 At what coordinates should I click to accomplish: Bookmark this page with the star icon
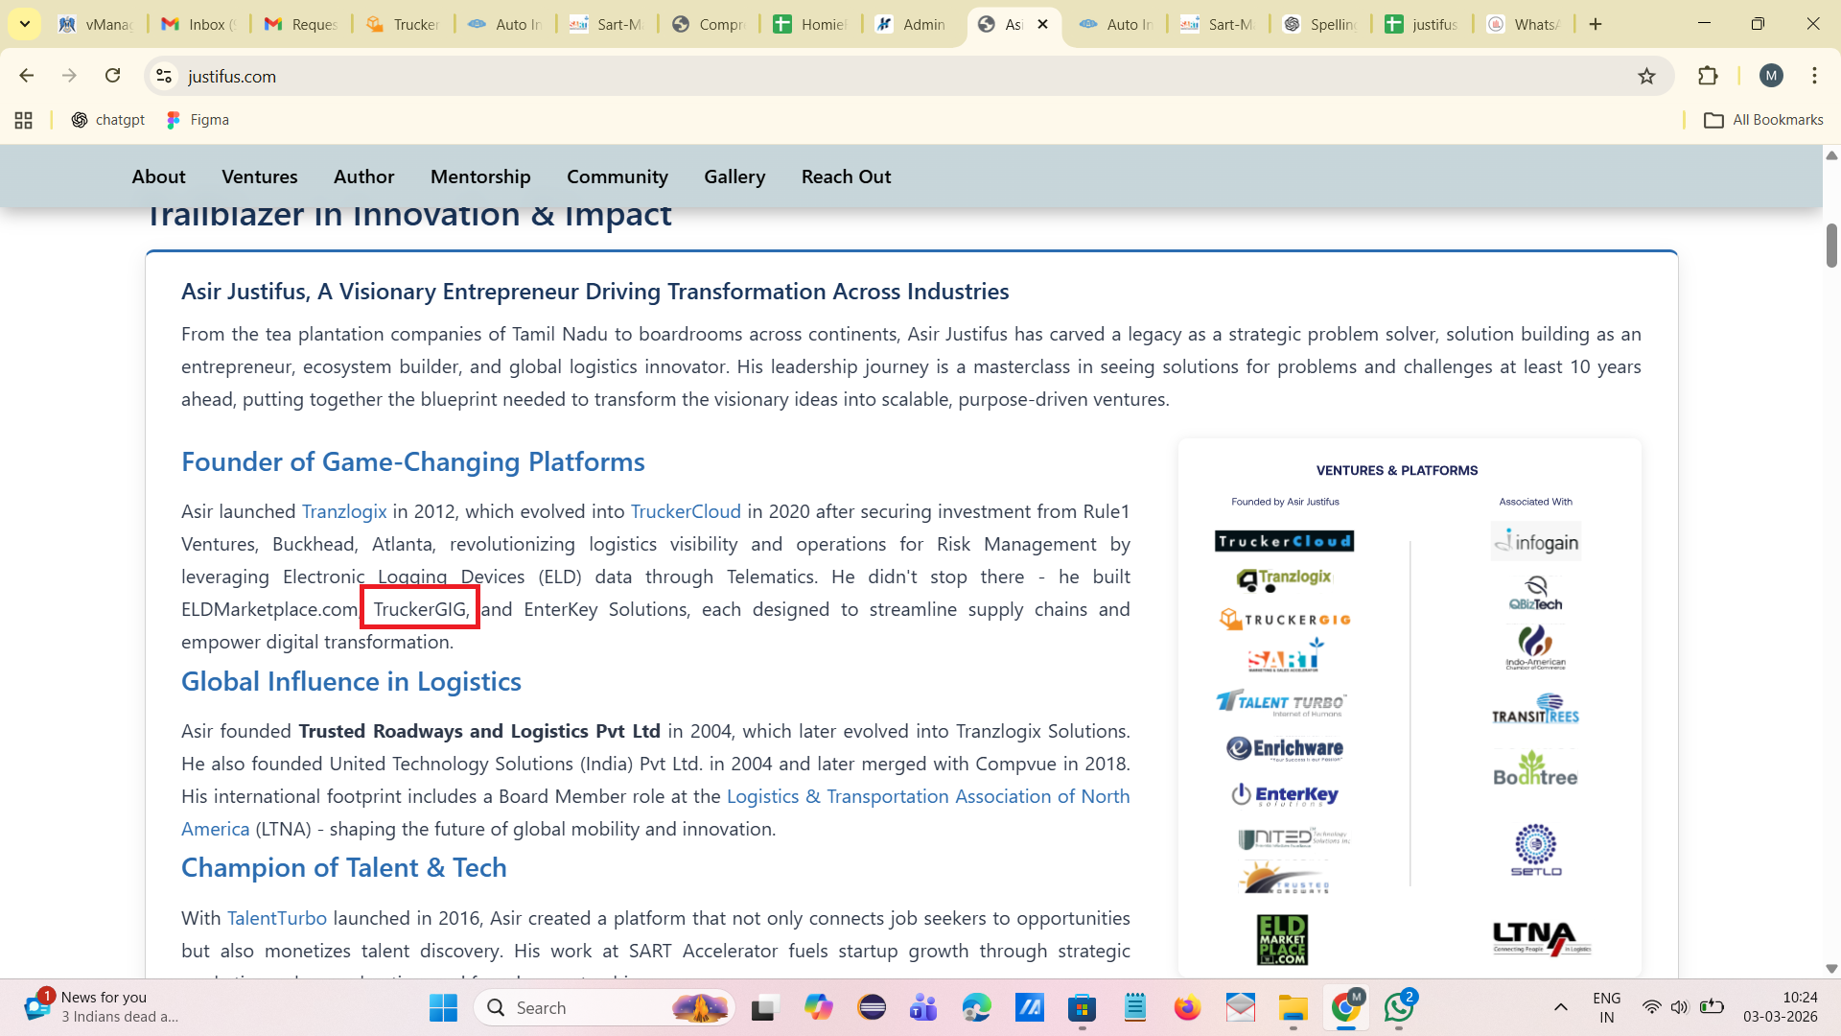1646,76
